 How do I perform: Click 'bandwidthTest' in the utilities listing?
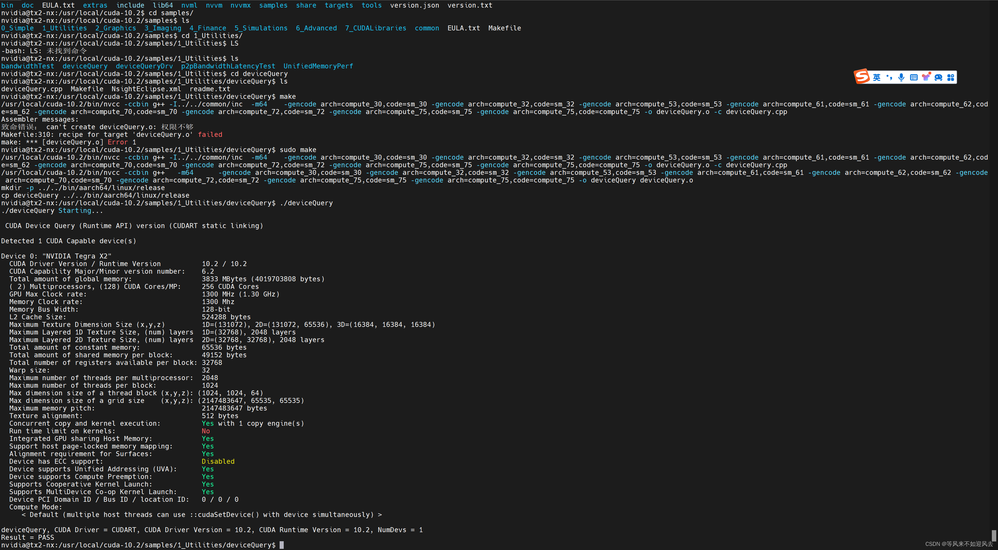point(27,66)
